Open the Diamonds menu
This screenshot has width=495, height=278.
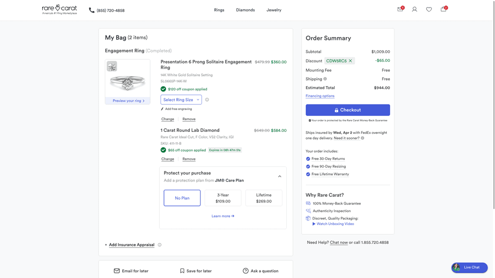pyautogui.click(x=245, y=10)
